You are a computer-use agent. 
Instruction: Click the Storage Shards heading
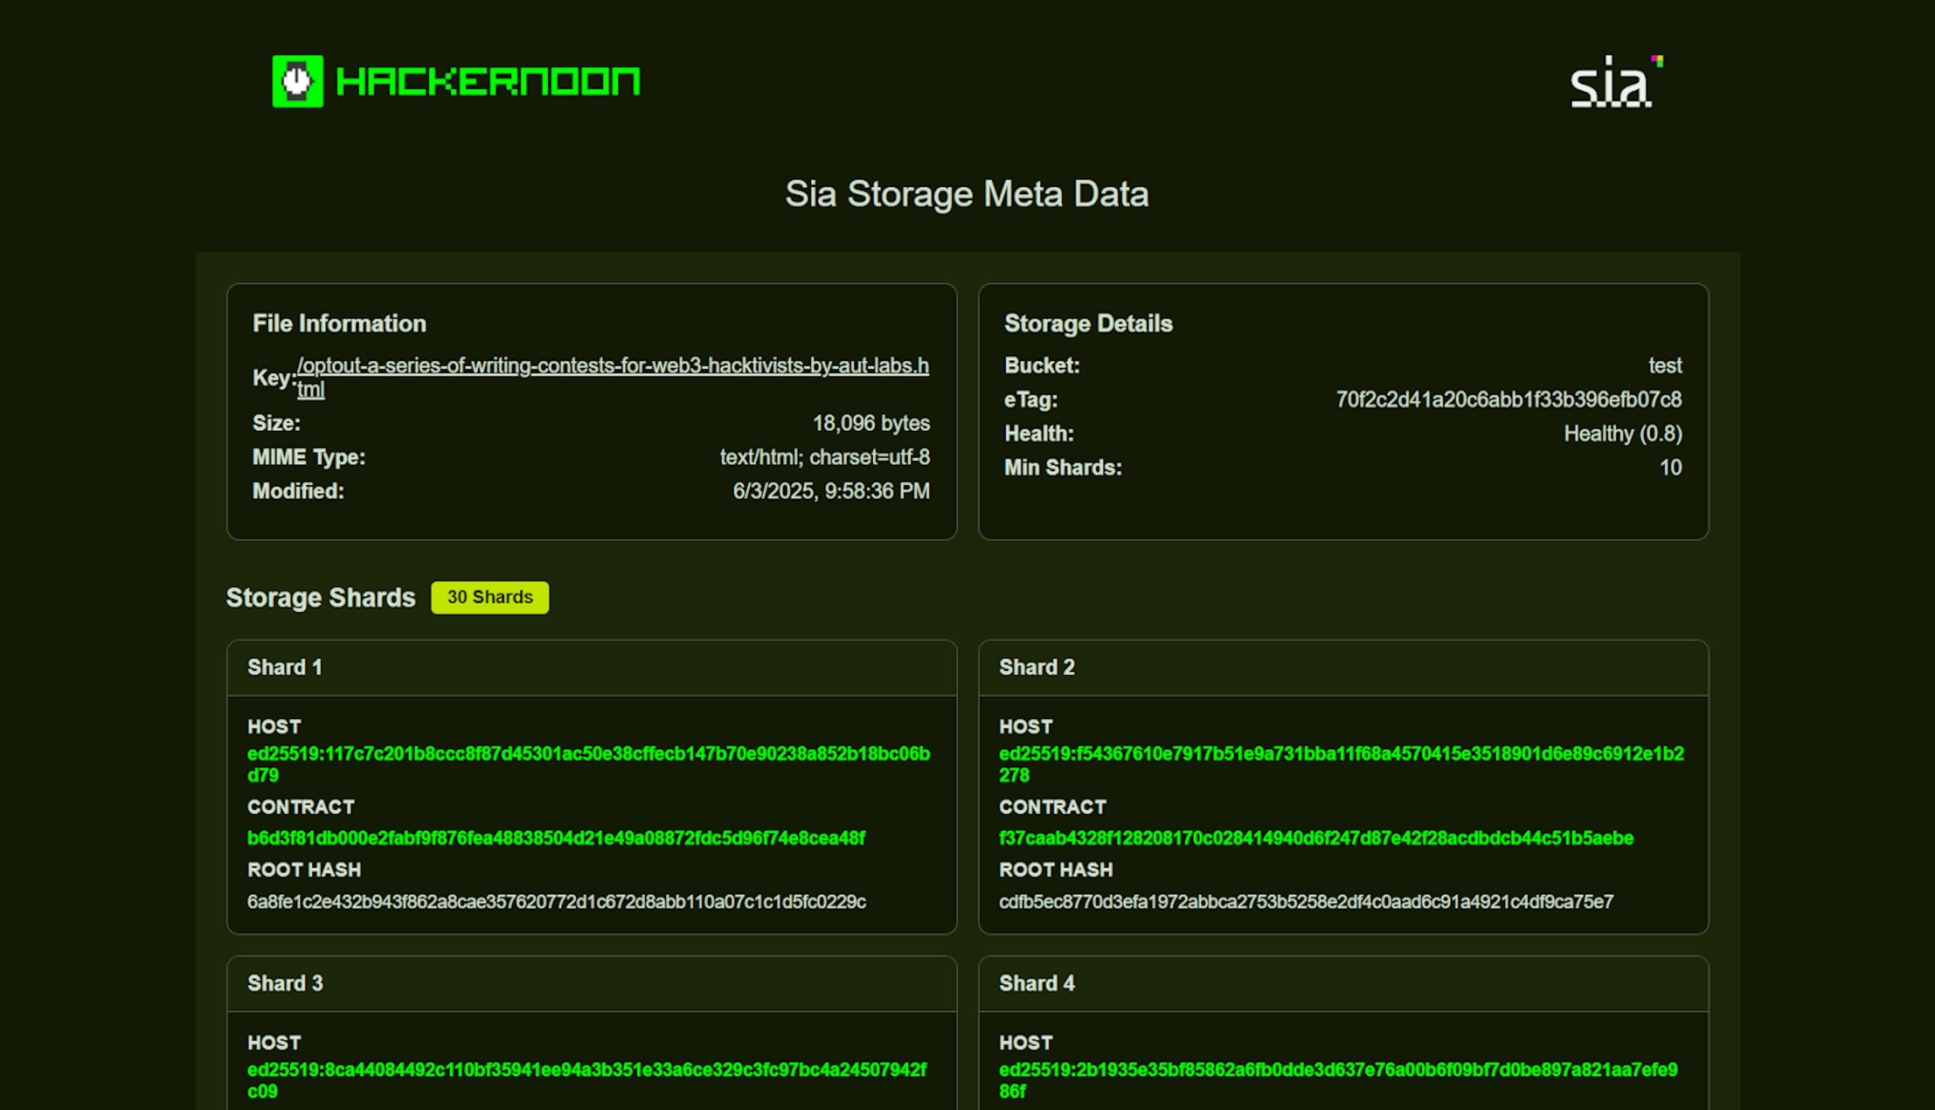pyautogui.click(x=320, y=597)
